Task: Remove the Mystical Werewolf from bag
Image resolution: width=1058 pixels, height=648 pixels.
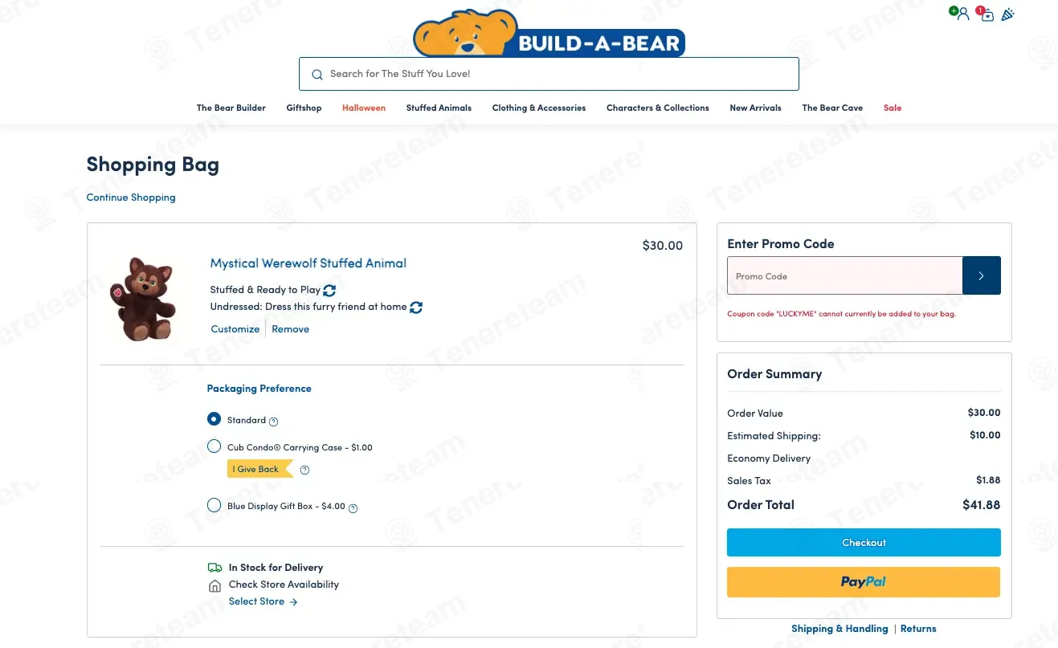Action: [290, 329]
